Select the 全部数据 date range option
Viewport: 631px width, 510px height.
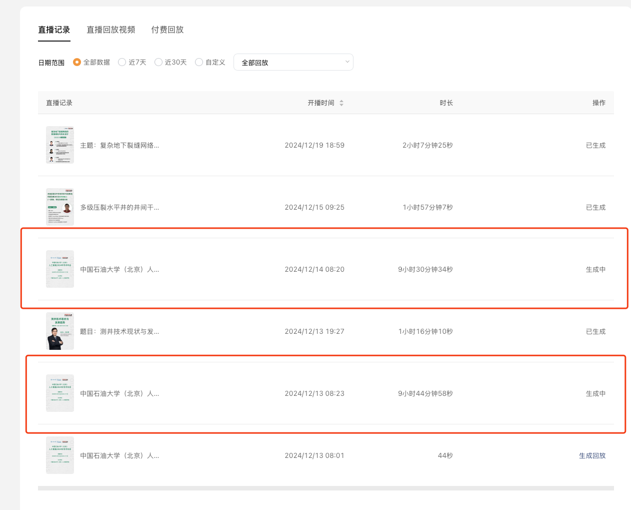click(77, 62)
